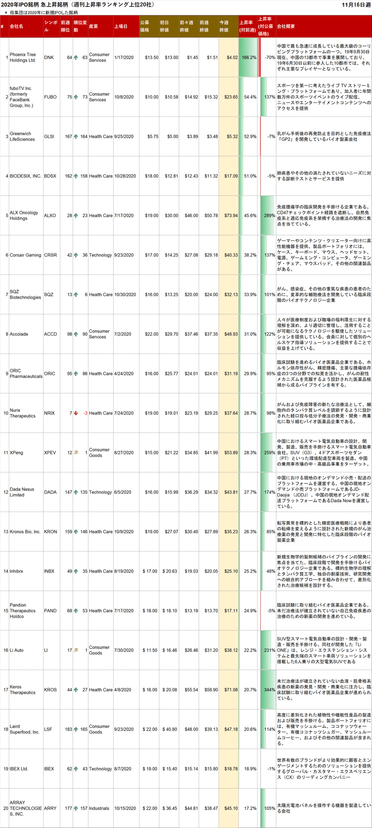Select the 会社概要 column header
The width and height of the screenshot is (372, 828).
324,26
